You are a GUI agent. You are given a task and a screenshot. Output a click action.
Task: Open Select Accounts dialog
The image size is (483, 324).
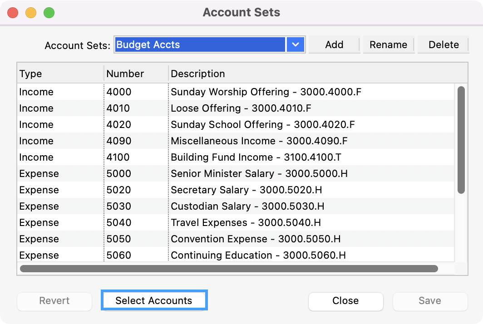coord(154,300)
